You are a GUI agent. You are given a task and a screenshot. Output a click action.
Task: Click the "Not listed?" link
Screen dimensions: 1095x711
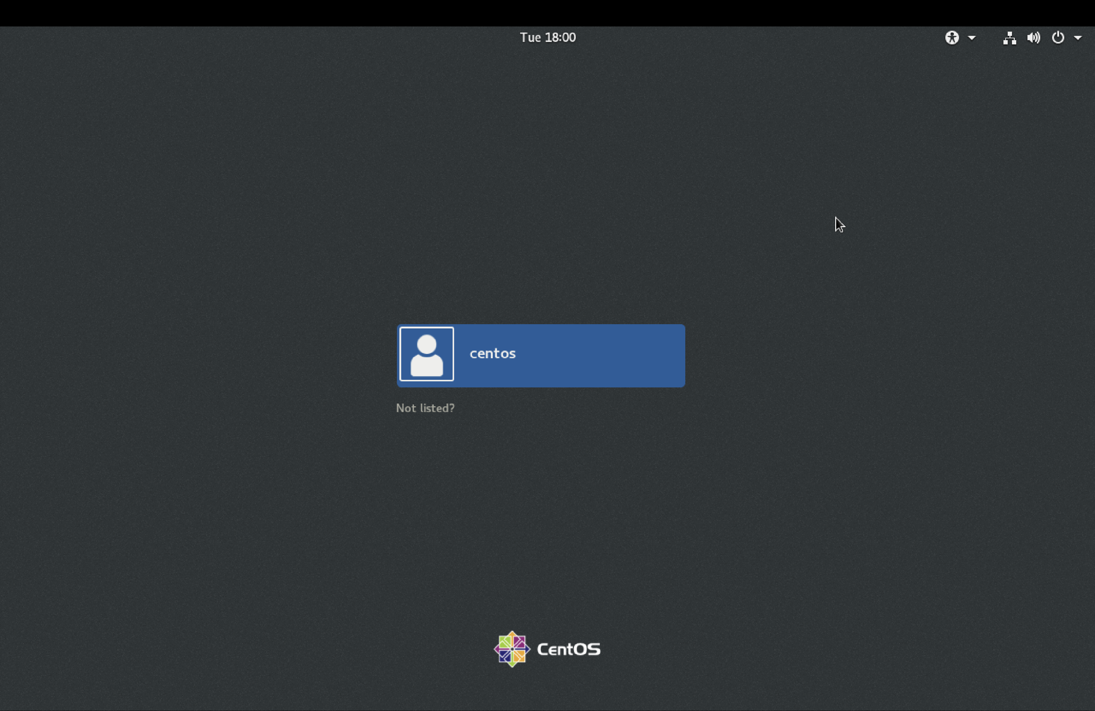(x=425, y=408)
